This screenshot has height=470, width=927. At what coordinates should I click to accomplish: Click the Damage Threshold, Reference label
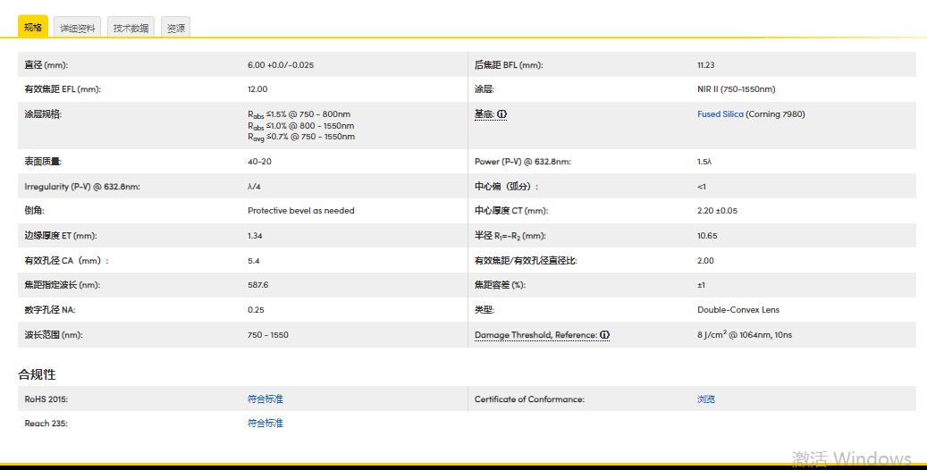(x=535, y=335)
